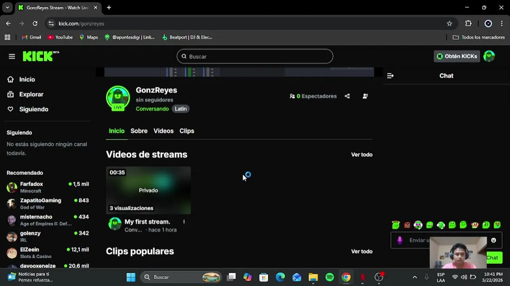
Task: Reload the page in Chrome
Action: pyautogui.click(x=35, y=23)
